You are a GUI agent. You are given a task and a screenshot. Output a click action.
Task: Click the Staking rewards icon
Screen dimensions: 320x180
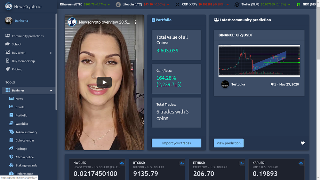point(11,165)
